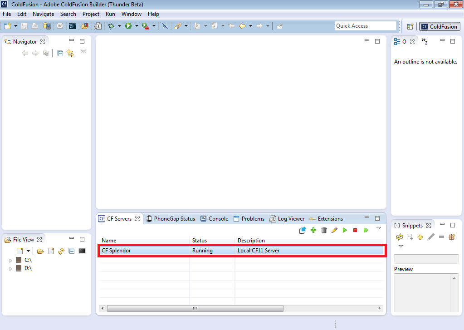Click the Quick Access search field
Image resolution: width=464 pixels, height=330 pixels.
click(366, 25)
